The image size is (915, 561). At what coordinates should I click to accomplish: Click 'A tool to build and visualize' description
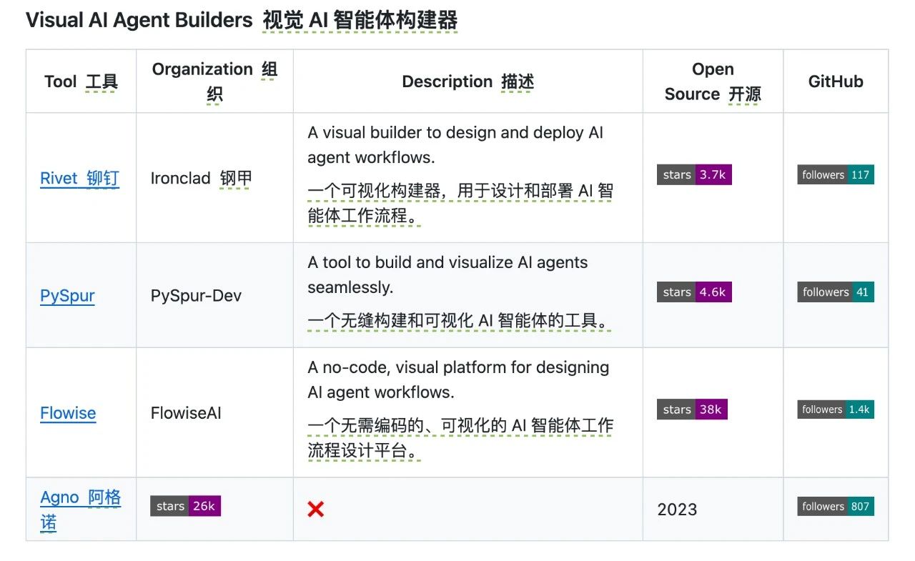click(447, 275)
